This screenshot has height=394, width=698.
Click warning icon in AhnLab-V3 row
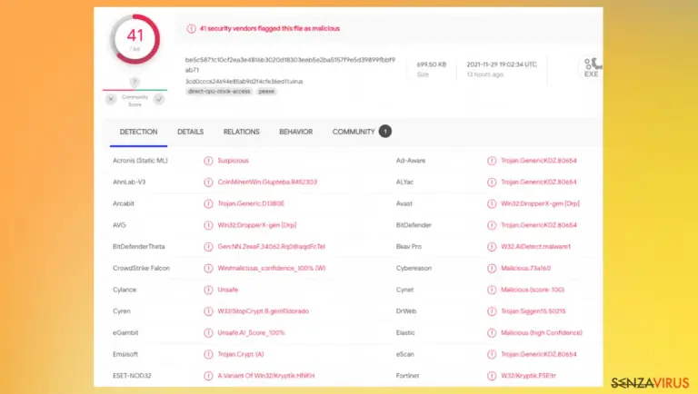208,182
